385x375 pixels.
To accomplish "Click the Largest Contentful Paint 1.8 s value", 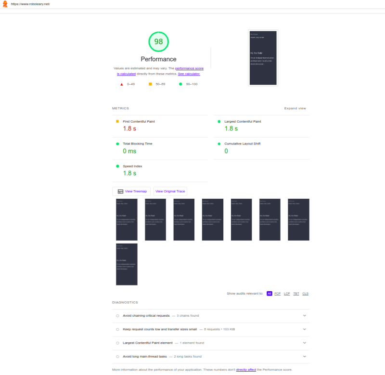I will tap(231, 129).
